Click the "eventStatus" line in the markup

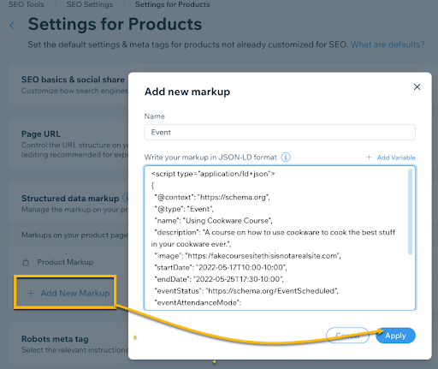(x=246, y=291)
